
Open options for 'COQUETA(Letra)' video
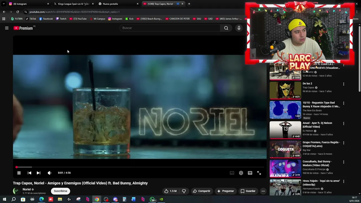(344, 143)
